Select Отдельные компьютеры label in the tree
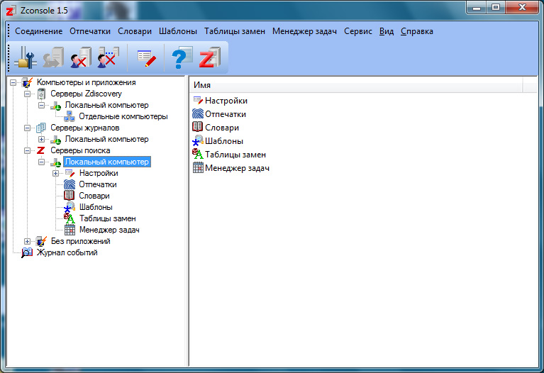This screenshot has width=544, height=373. [123, 116]
